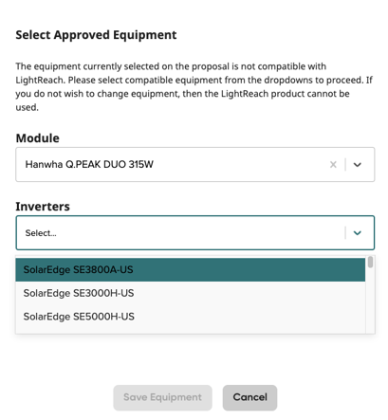Click the scrollbar track below the thumb

click(x=370, y=301)
